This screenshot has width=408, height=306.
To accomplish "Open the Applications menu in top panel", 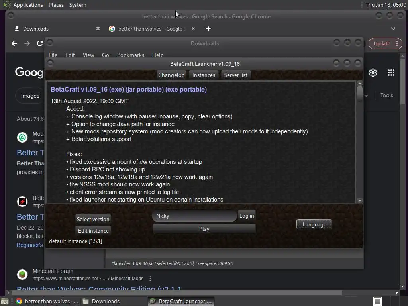I will click(28, 5).
